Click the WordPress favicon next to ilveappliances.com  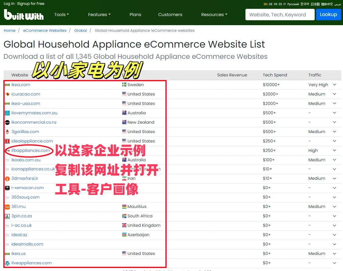(x=7, y=263)
